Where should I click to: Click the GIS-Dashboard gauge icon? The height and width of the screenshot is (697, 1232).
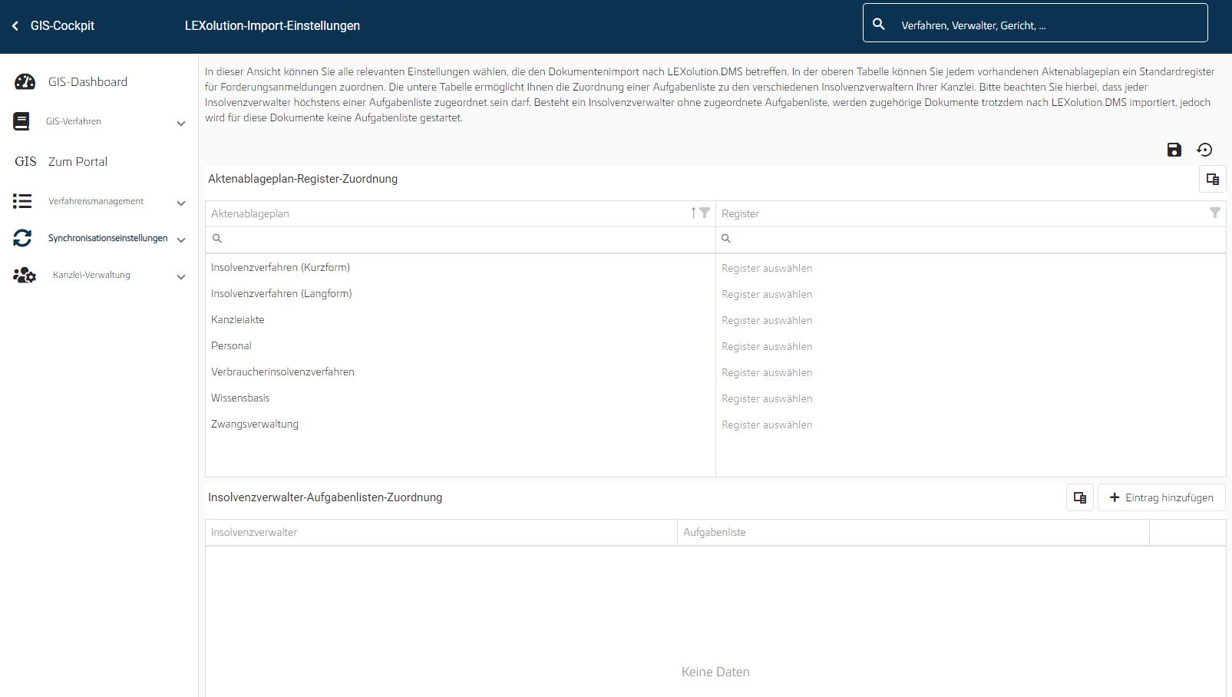pyautogui.click(x=25, y=81)
